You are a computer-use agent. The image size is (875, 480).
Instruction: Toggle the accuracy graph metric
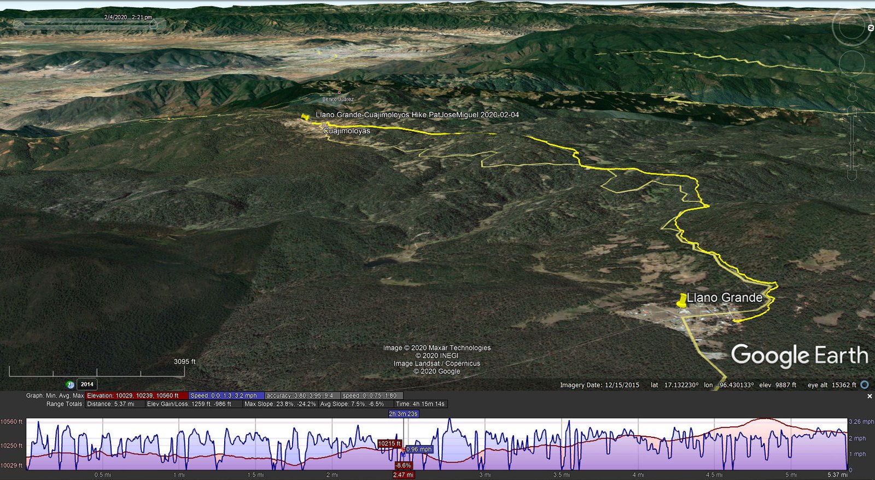pos(302,395)
